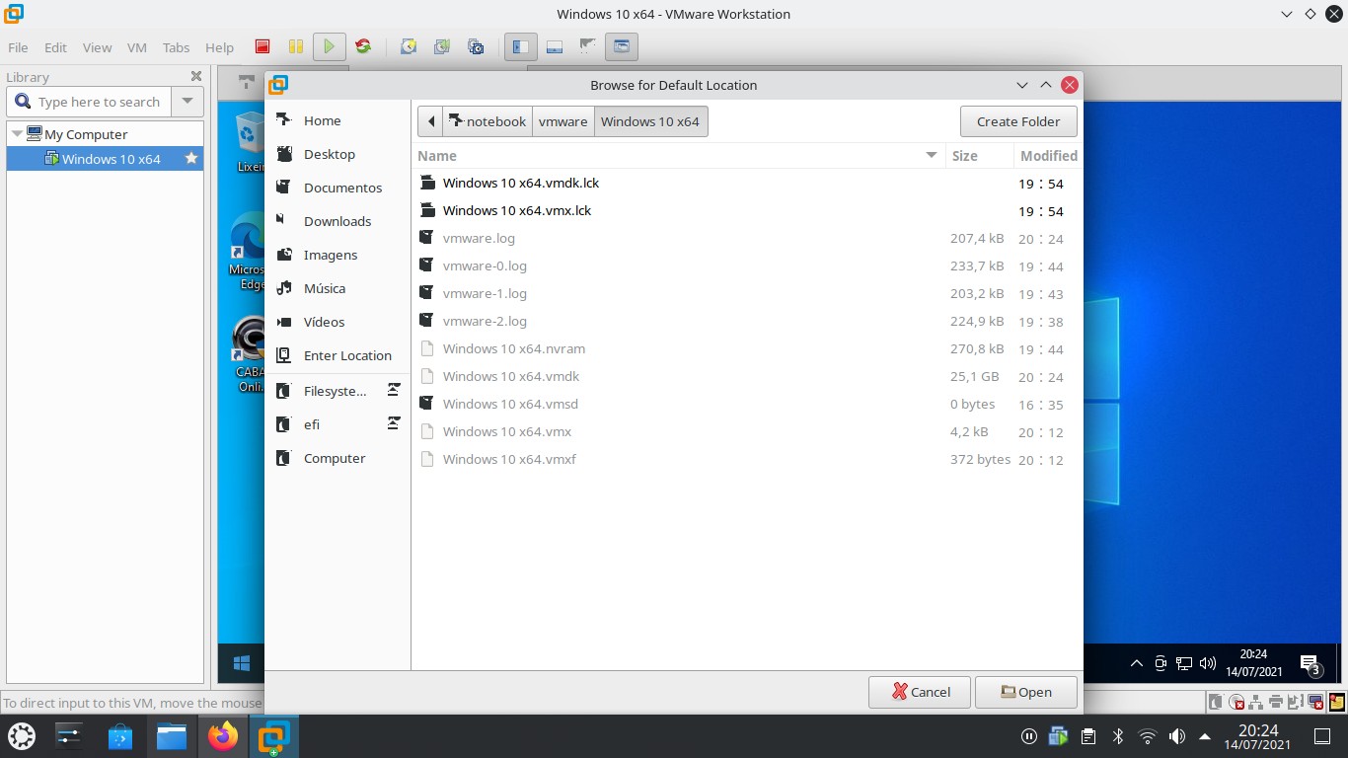Navigate to the notebook path segment
The image size is (1348, 758).
tap(487, 121)
